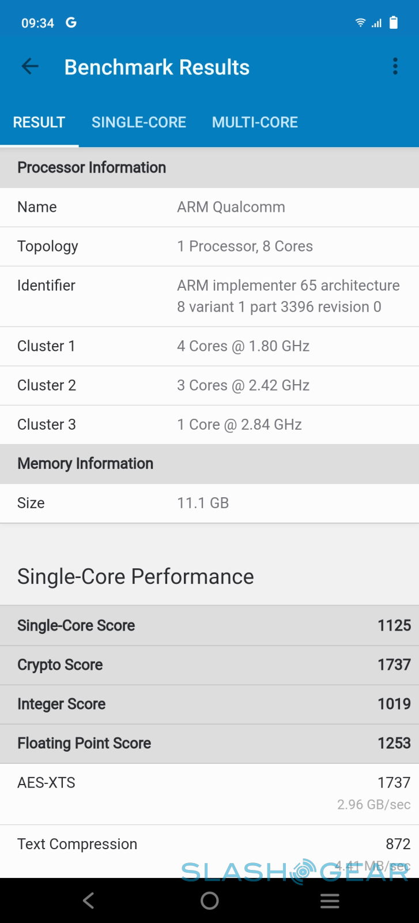
Task: Select the Floating Point Score row
Action: coord(209,743)
